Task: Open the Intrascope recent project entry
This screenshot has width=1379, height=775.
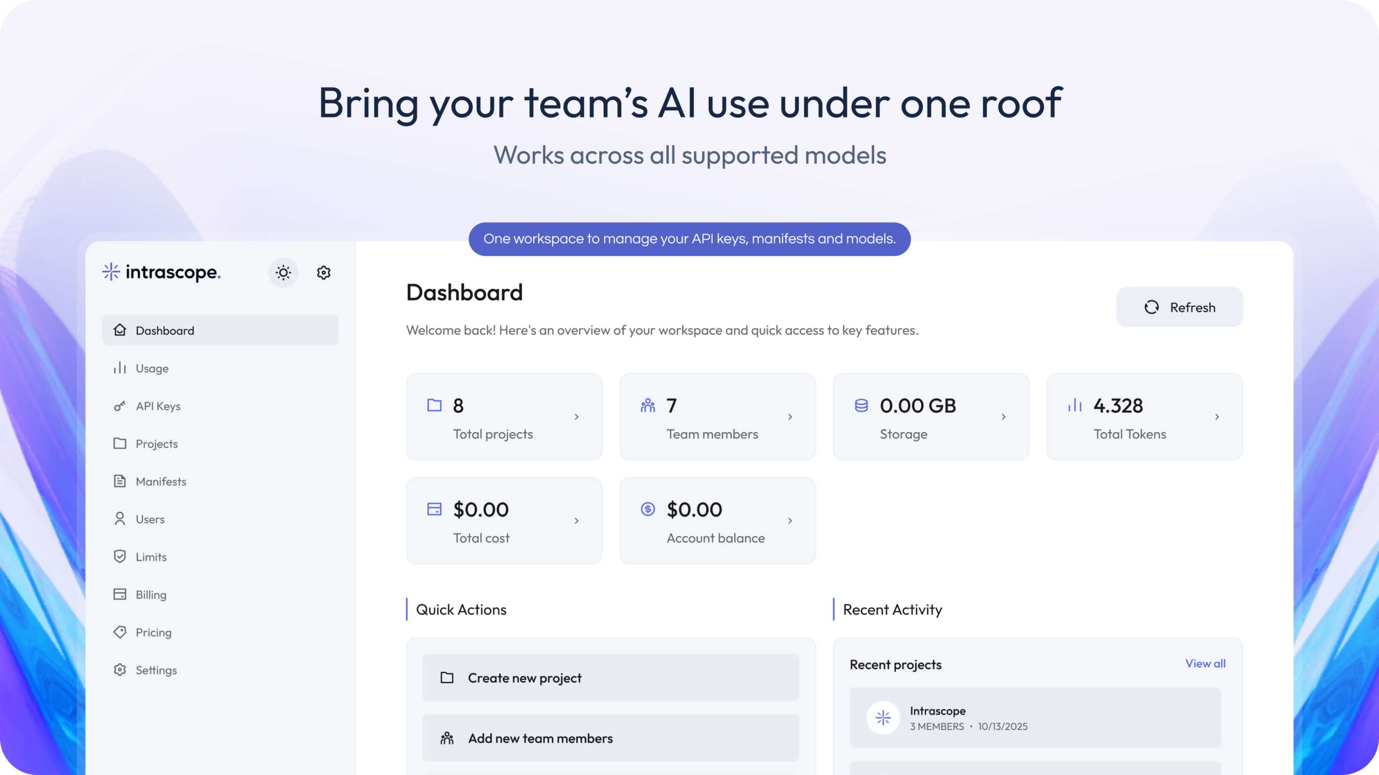Action: tap(1035, 718)
